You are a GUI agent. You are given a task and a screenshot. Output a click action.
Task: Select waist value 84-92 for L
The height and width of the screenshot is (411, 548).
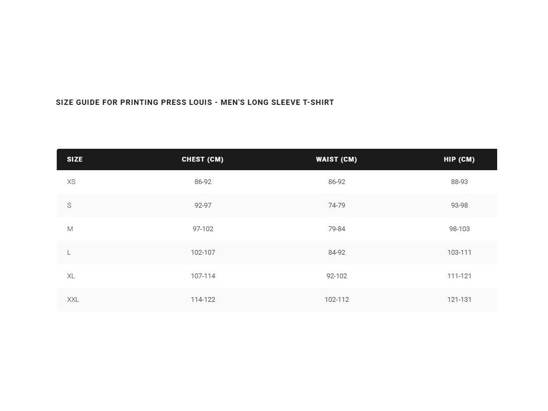click(x=337, y=253)
